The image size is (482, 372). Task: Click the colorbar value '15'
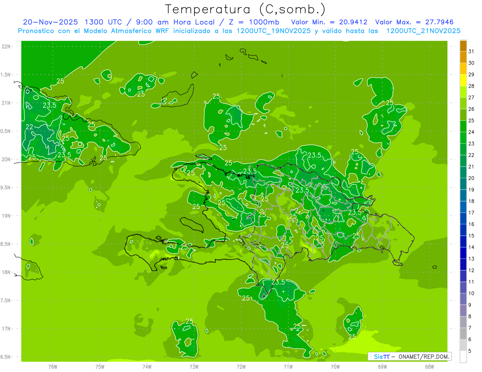pos(472,236)
